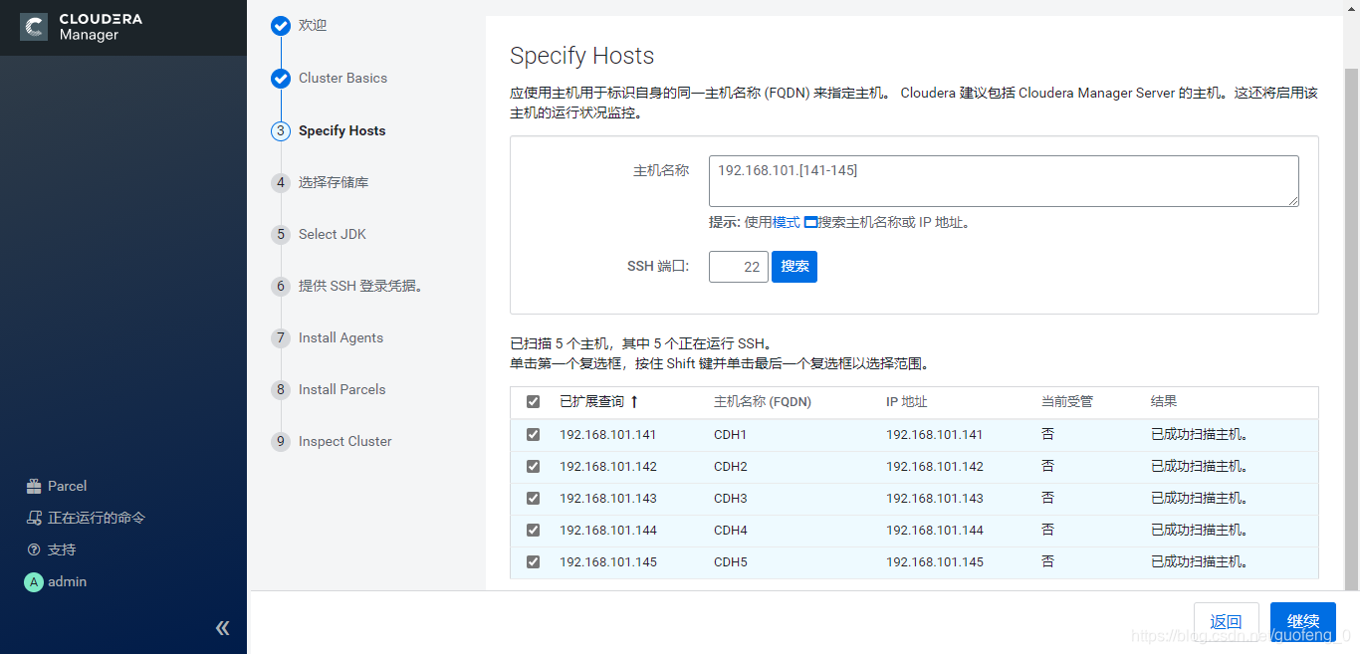Open the Support help icon
Screen dimensions: 1360x654
[34, 549]
